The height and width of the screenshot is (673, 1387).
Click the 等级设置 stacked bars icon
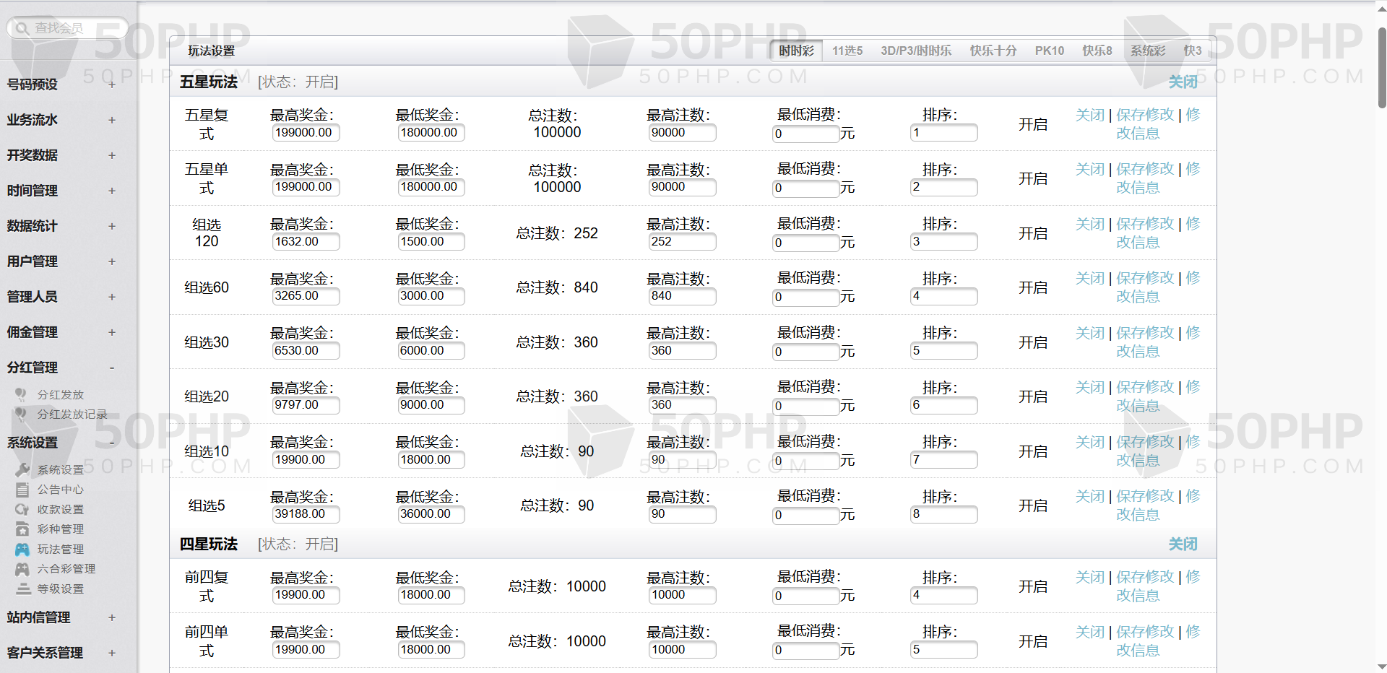tap(22, 589)
